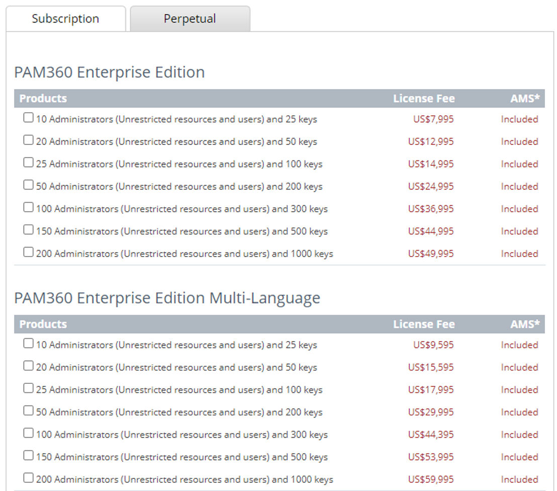Click AMS* header in Multi-Language table
This screenshot has height=491, width=557.
pyautogui.click(x=525, y=324)
